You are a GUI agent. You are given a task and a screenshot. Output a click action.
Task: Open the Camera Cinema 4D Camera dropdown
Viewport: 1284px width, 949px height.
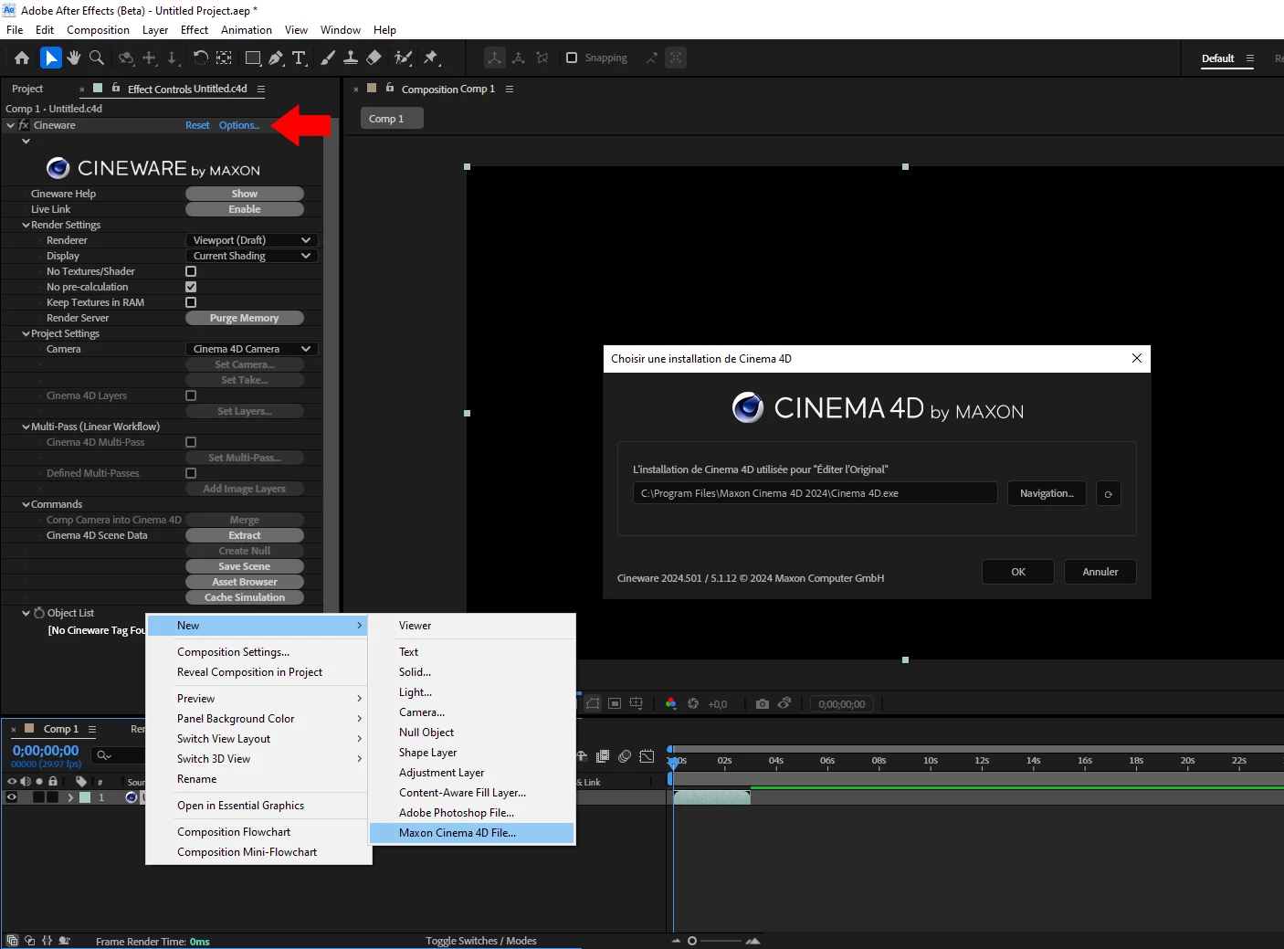[x=252, y=349]
